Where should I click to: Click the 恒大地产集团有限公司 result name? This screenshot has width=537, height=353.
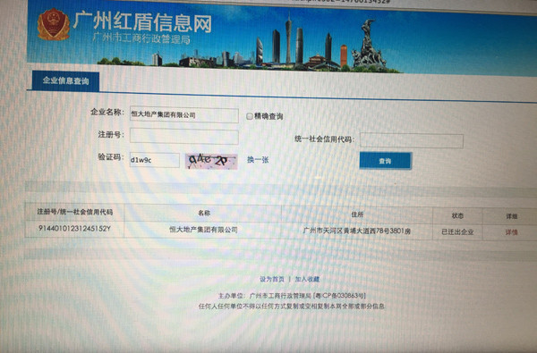click(x=203, y=230)
